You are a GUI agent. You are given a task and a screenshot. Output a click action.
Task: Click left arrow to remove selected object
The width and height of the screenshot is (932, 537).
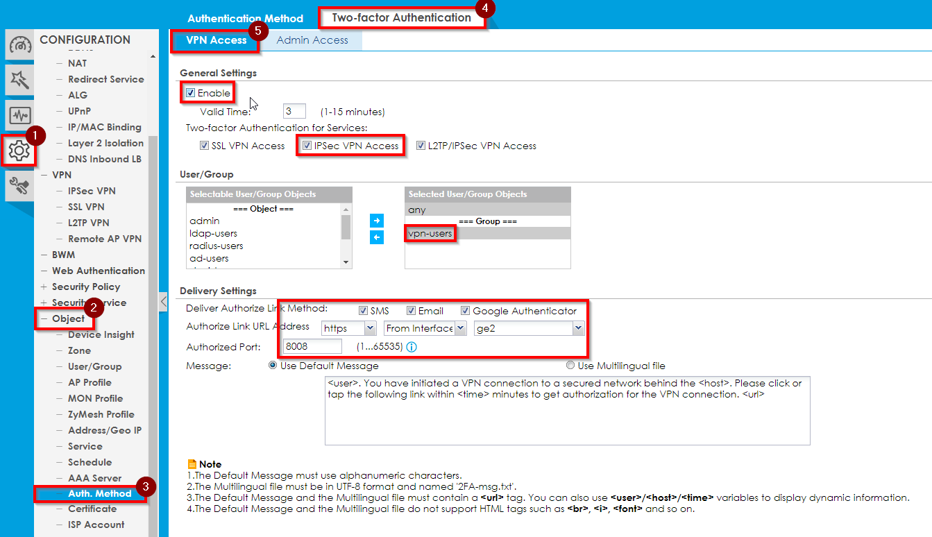point(376,238)
